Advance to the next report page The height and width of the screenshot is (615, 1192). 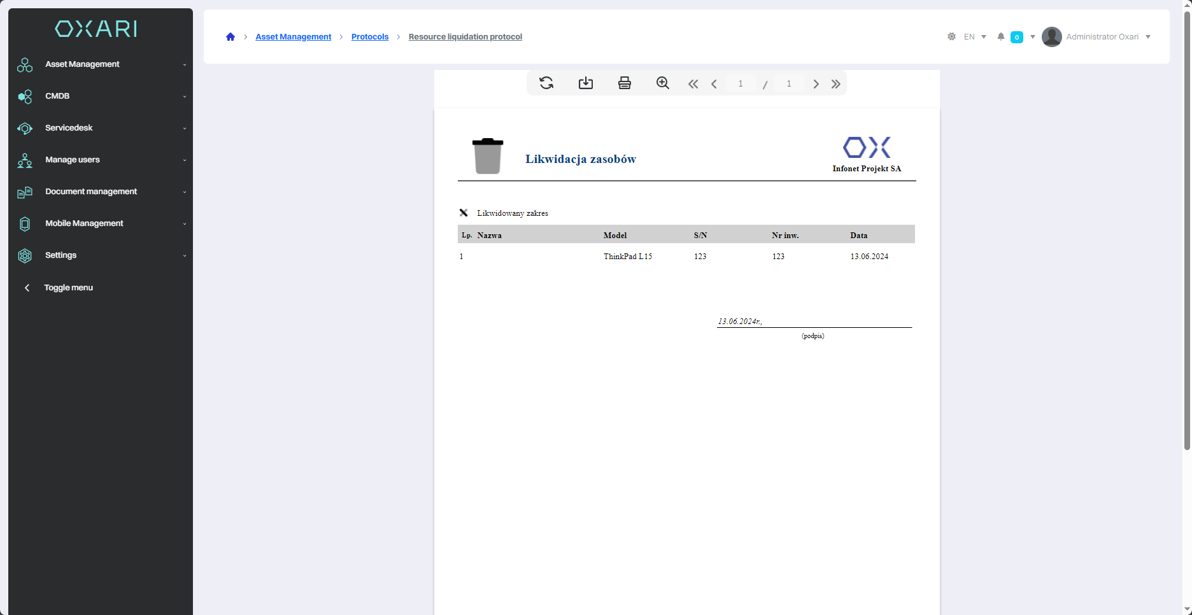(816, 84)
